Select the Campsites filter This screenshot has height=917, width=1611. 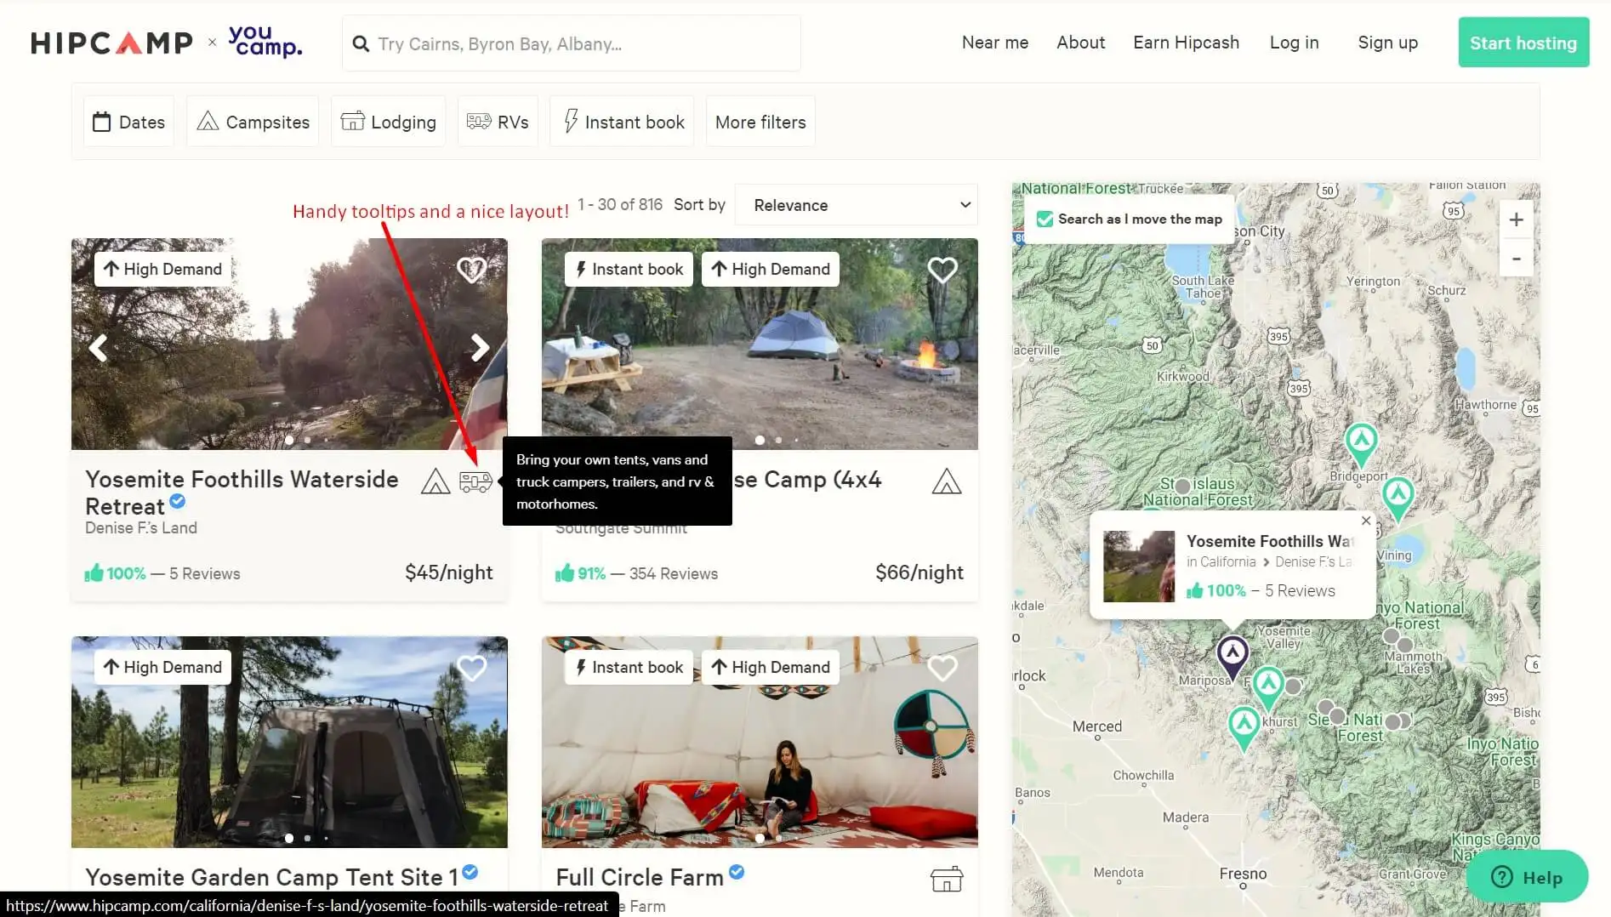tap(253, 122)
